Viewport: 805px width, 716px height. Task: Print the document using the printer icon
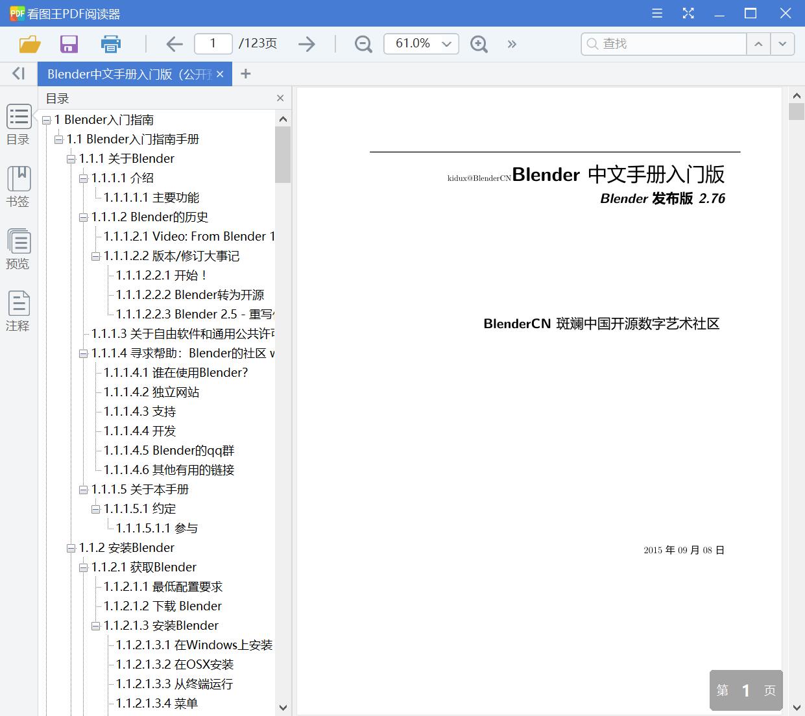point(111,44)
